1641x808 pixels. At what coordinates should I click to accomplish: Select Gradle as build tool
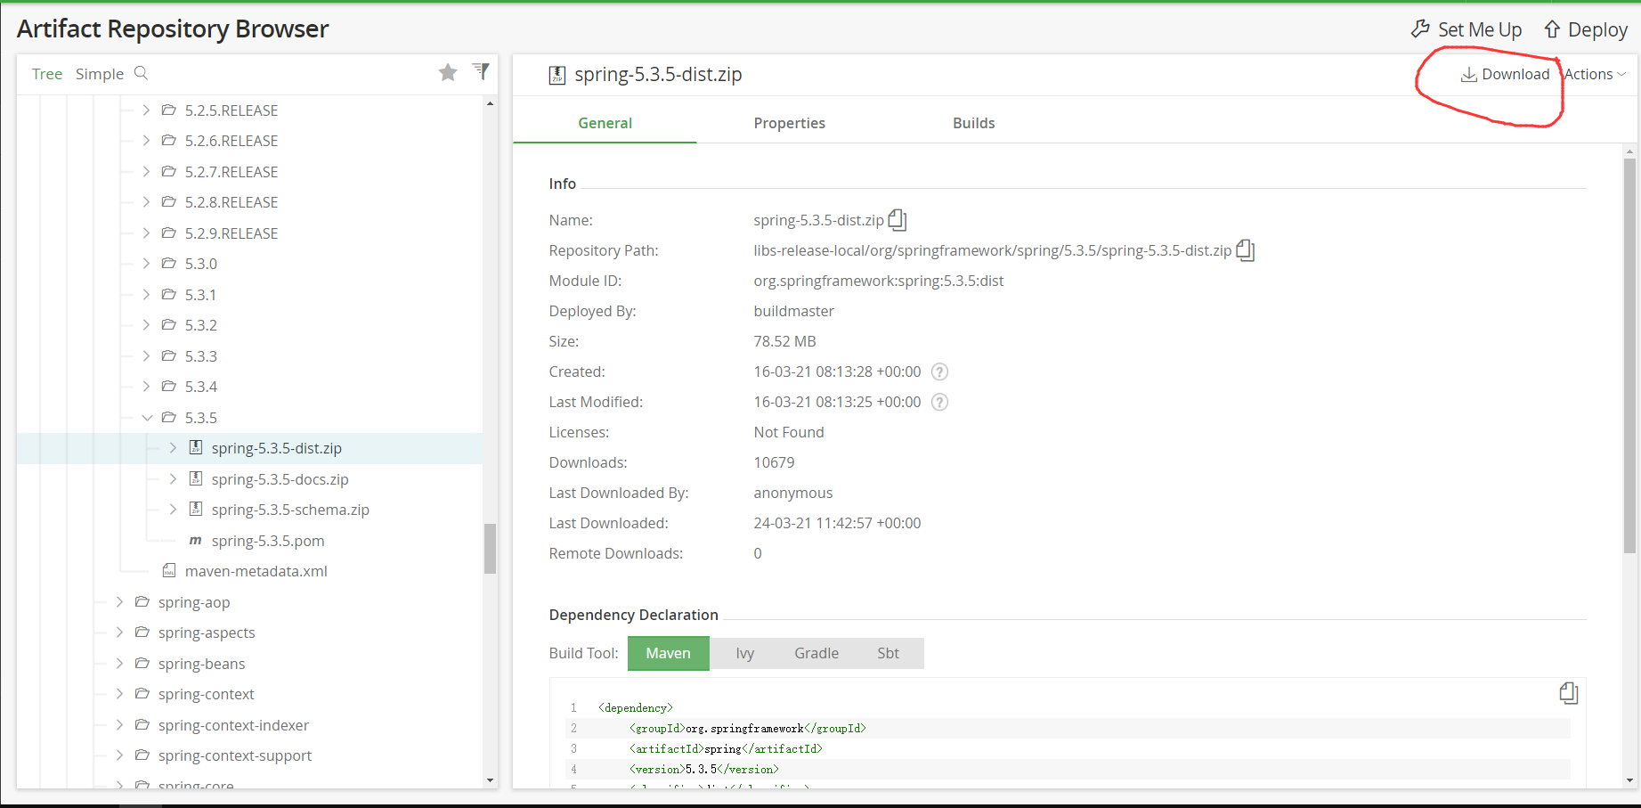tap(816, 653)
